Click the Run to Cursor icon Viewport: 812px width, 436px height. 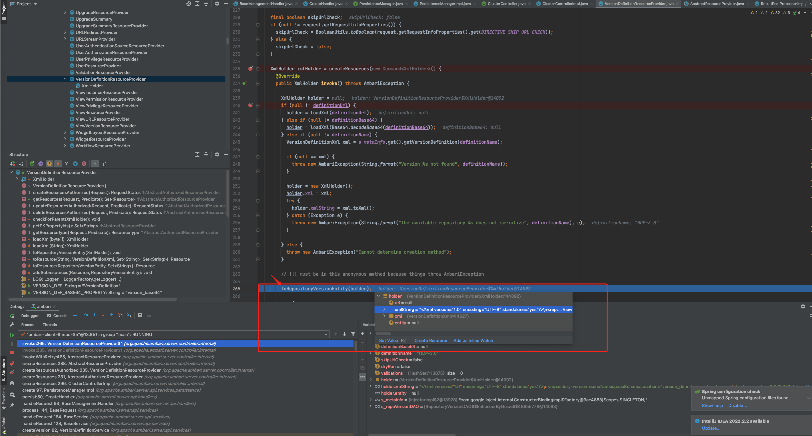(x=129, y=315)
